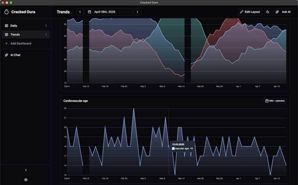Click the vascular age tooltip on the chart

182,146
